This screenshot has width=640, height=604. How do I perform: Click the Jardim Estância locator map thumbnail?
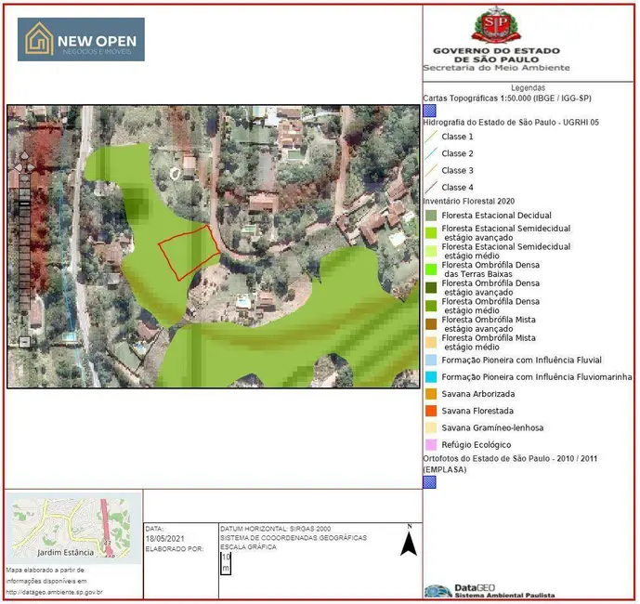pos(74,527)
